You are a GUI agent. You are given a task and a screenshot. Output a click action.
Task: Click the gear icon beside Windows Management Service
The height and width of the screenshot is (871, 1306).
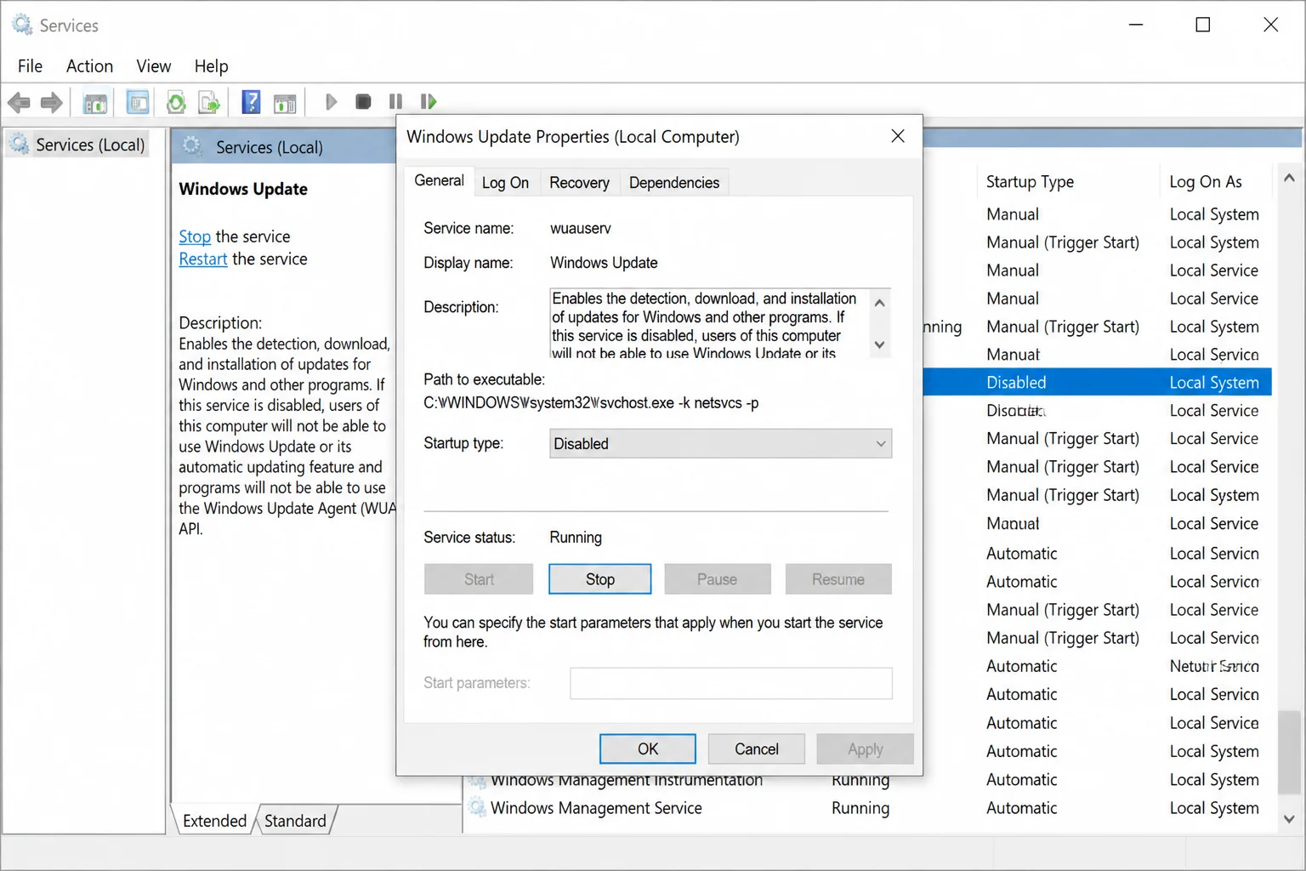477,808
